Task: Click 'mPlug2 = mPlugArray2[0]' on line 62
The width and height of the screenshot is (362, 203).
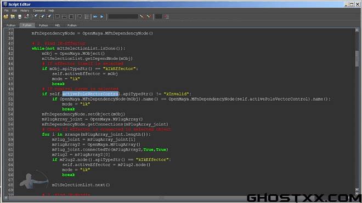Action: (81, 155)
